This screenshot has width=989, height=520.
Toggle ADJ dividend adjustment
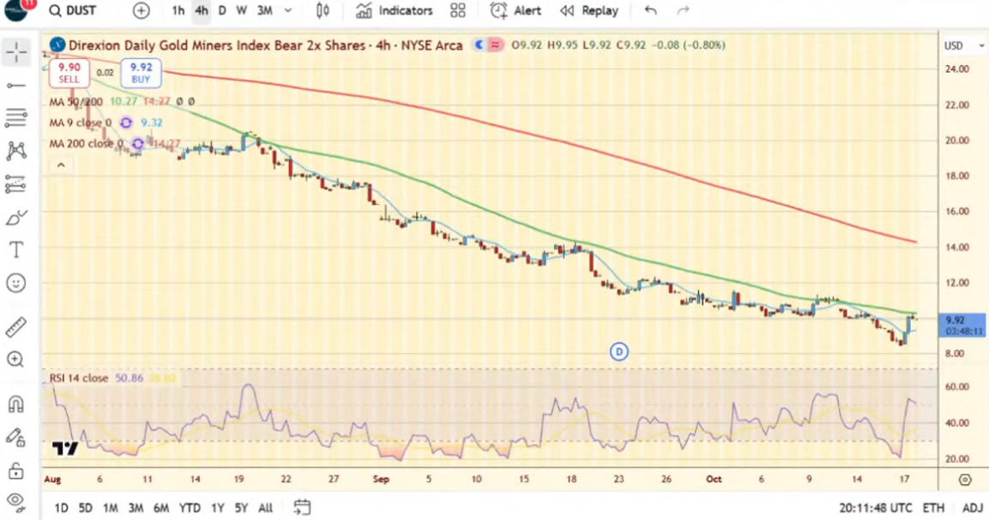pyautogui.click(x=972, y=508)
